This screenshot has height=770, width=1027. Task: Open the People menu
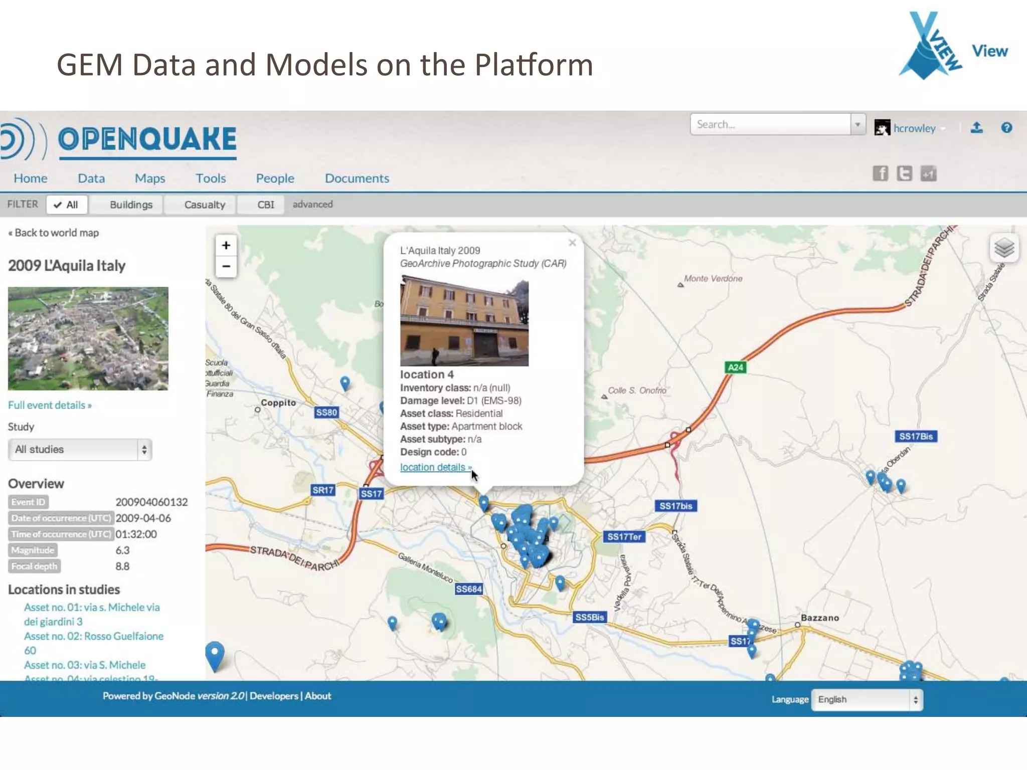(x=275, y=178)
